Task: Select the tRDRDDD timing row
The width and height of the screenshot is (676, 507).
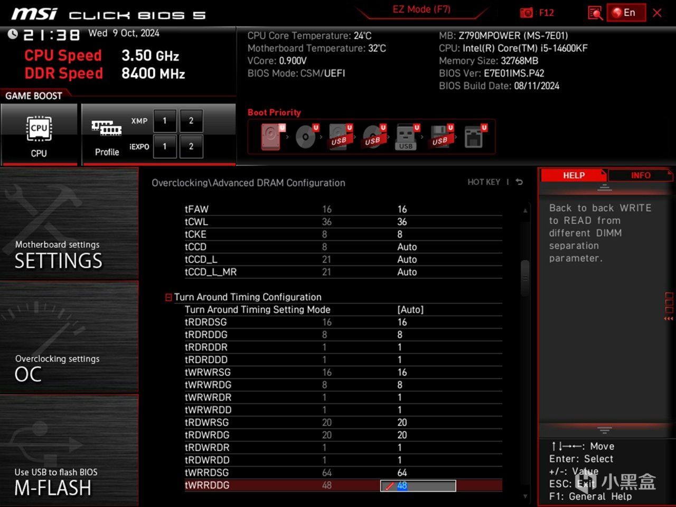Action: pyautogui.click(x=343, y=360)
